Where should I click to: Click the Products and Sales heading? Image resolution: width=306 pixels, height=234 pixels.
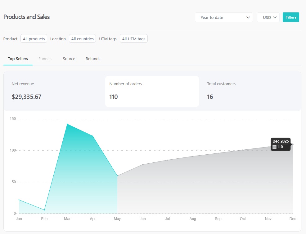[27, 17]
